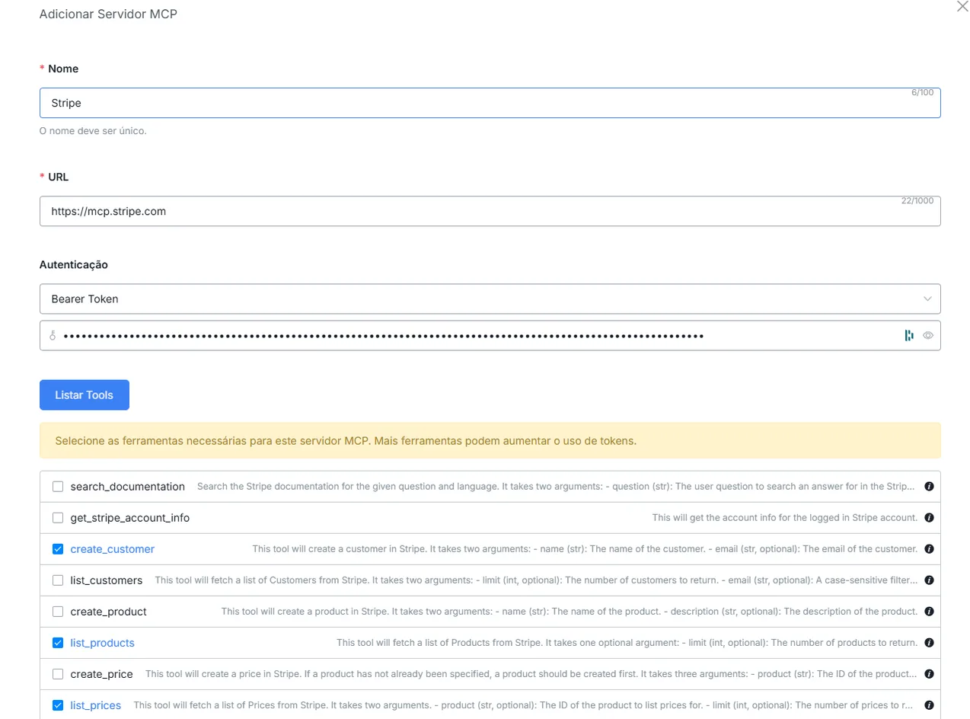
Task: Click the info icon for create_customer
Action: [x=929, y=549]
